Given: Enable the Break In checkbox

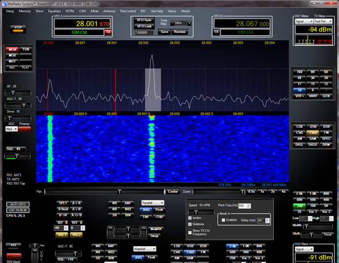Looking at the screenshot, I should (x=223, y=220).
